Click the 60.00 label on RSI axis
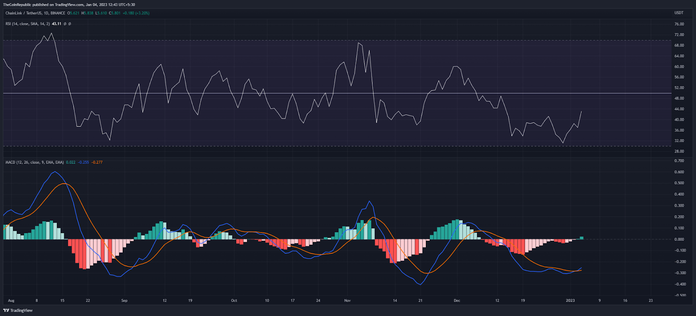The image size is (696, 316). pos(679,67)
